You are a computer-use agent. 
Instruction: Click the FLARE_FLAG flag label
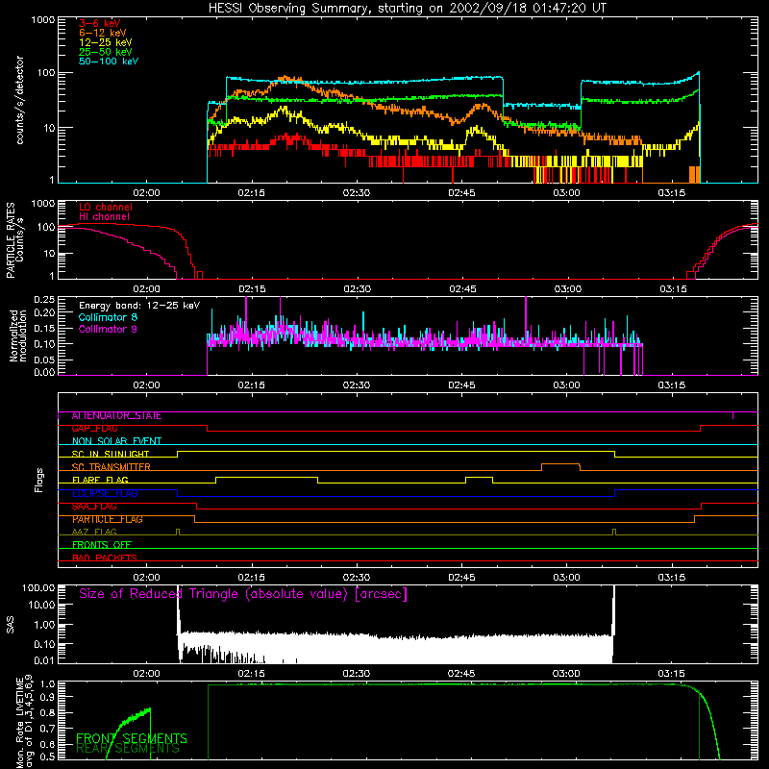click(x=100, y=480)
